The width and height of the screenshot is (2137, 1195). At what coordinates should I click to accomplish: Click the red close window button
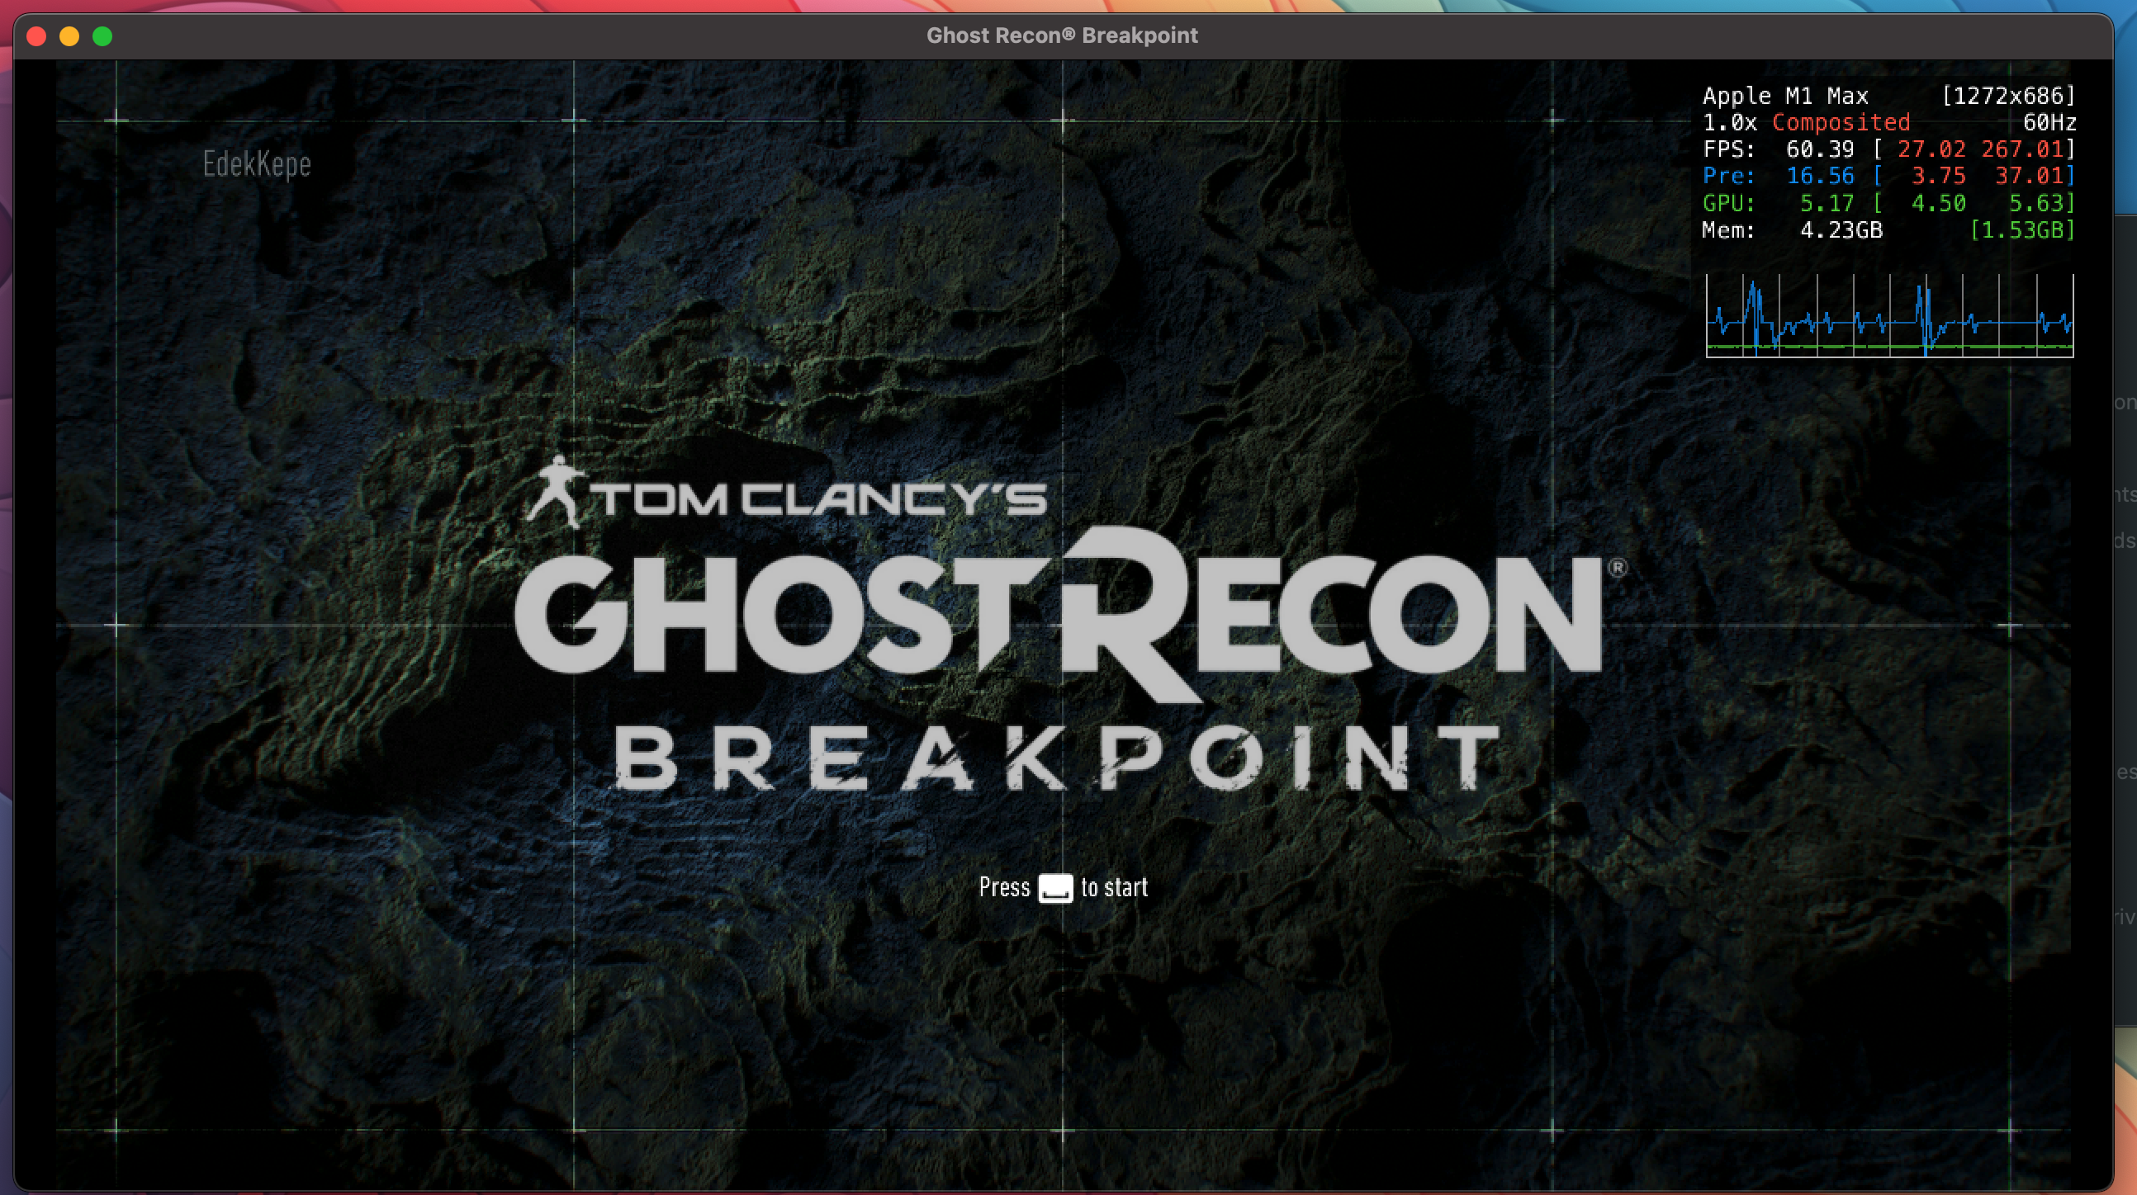click(x=36, y=36)
